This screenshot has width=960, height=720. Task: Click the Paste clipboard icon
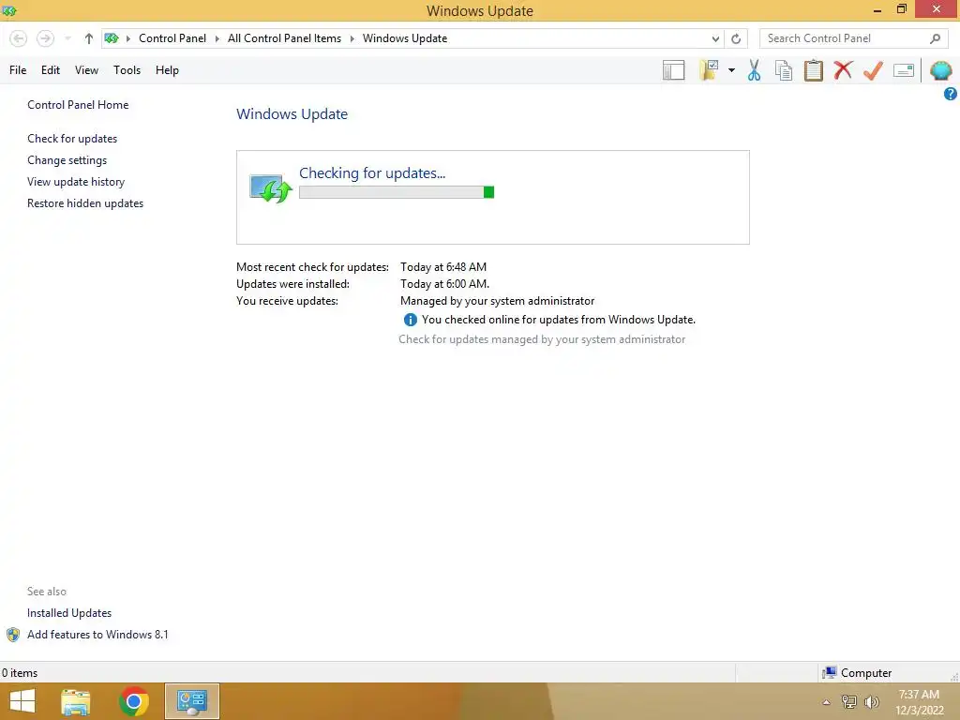(x=813, y=70)
